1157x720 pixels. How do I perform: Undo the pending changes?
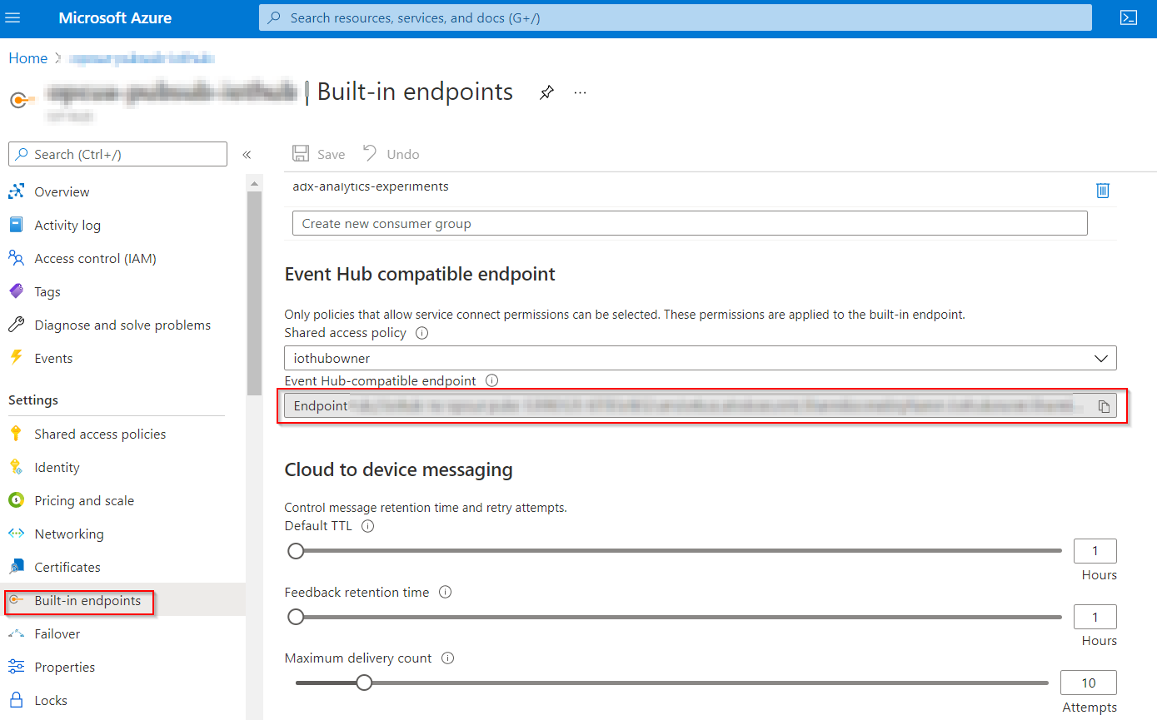(391, 154)
